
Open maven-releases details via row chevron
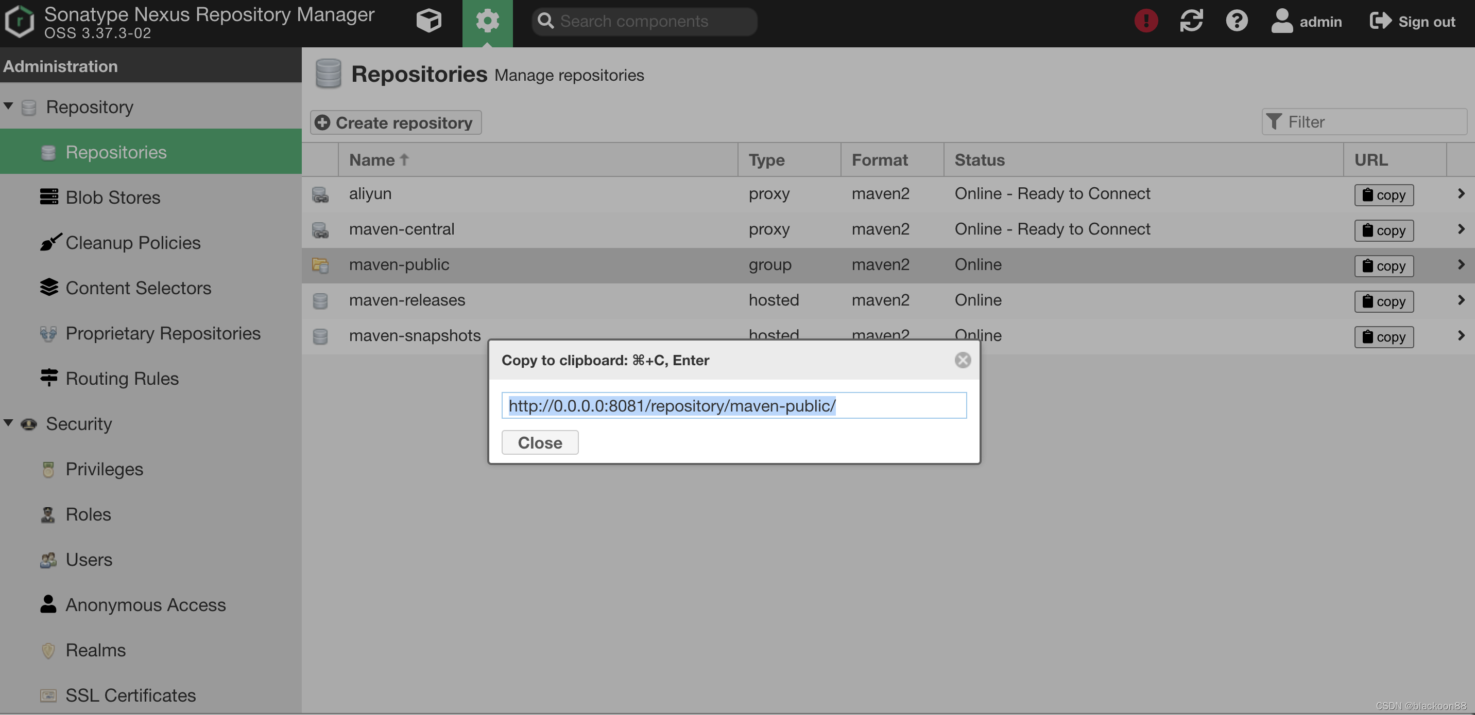[1461, 300]
